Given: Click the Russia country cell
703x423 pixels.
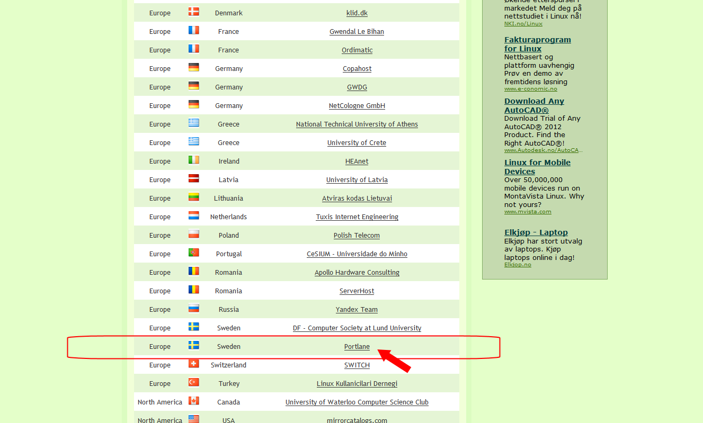Looking at the screenshot, I should click(x=229, y=310).
